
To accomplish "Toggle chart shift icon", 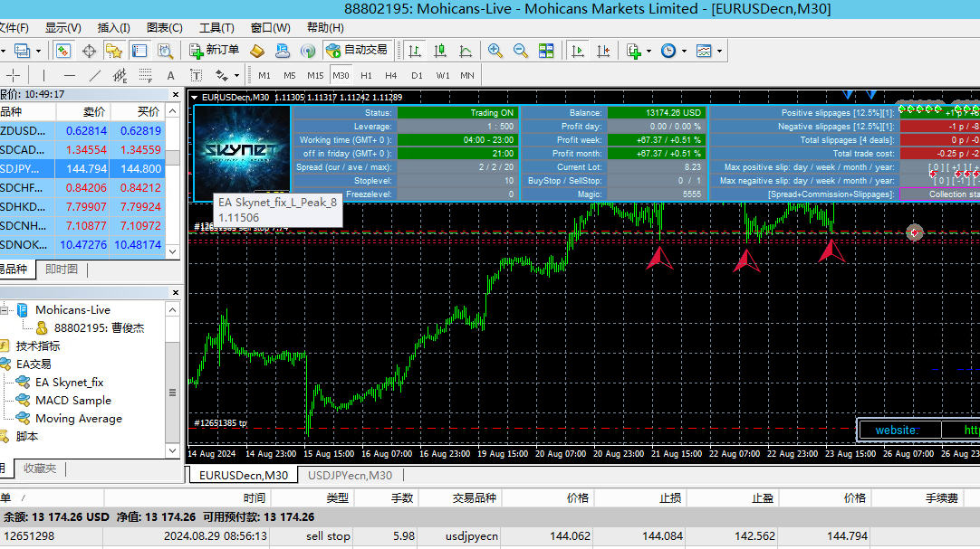I will coord(603,51).
